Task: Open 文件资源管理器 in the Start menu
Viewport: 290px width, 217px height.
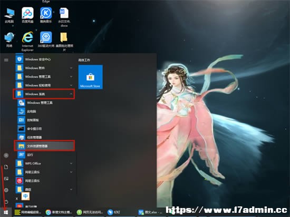Action: point(44,146)
